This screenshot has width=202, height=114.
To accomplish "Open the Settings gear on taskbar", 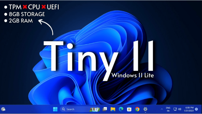I will pyautogui.click(x=145, y=109).
